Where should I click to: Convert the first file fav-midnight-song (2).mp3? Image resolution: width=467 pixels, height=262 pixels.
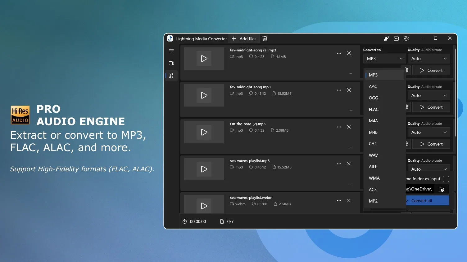tap(431, 70)
